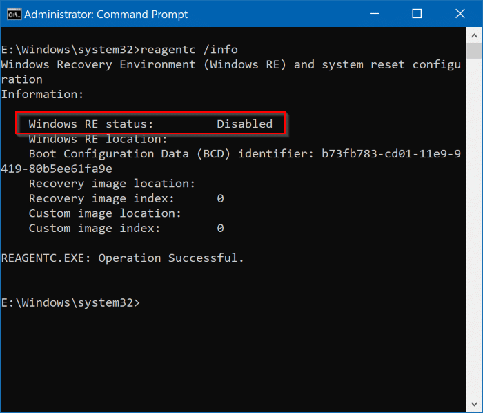483x413 pixels.
Task: Click the scrollbar down arrow
Action: (474, 404)
